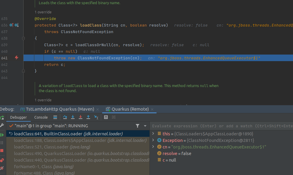Image resolution: width=293 pixels, height=175 pixels.
Task: Stop the debug session red square
Action: click(x=2, y=151)
